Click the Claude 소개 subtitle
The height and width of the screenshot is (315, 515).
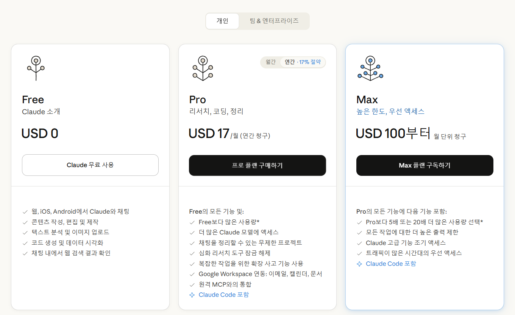(x=41, y=112)
